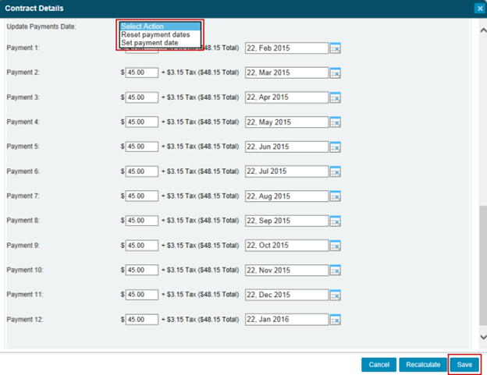The width and height of the screenshot is (487, 375).
Task: Click the Payment 7 amount field
Action: tap(141, 196)
